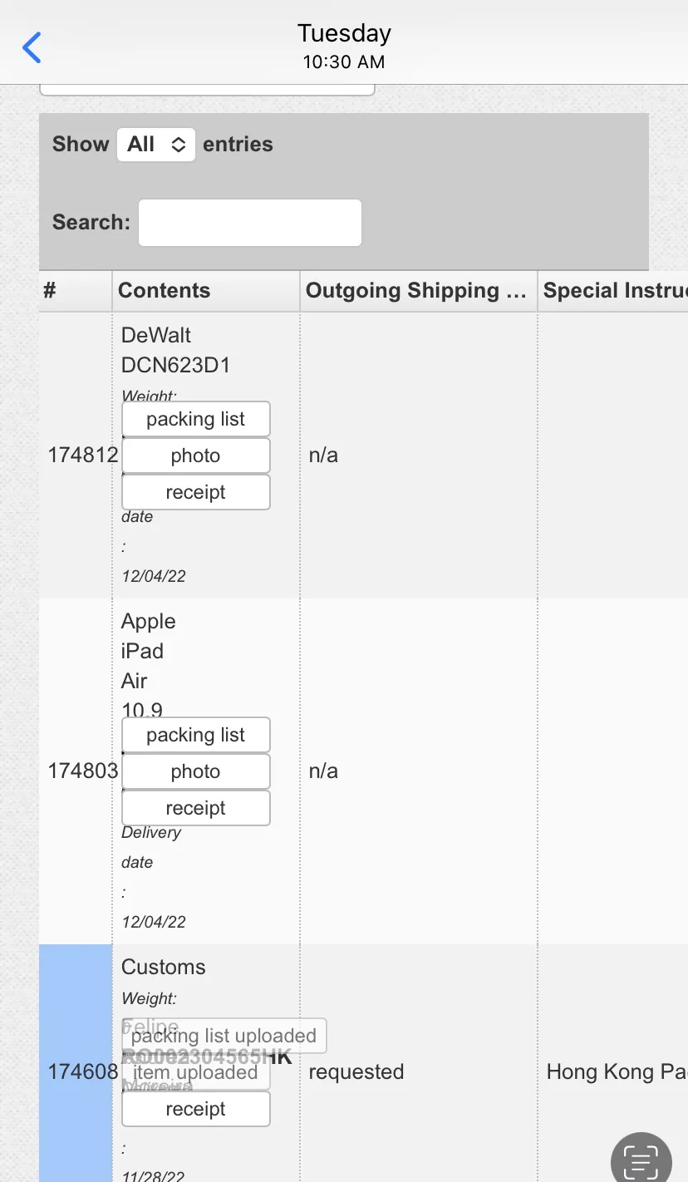View photo for package 174803
This screenshot has height=1182, width=688.
point(196,771)
